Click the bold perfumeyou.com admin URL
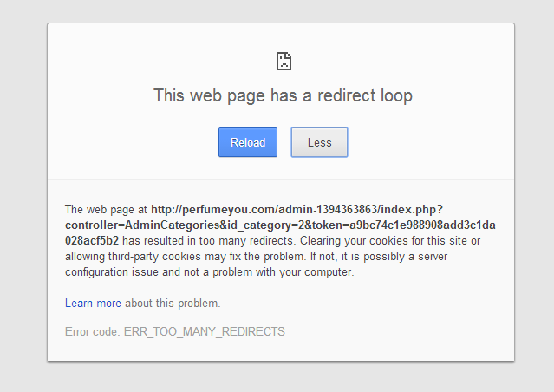Image resolution: width=554 pixels, height=392 pixels. (280, 225)
